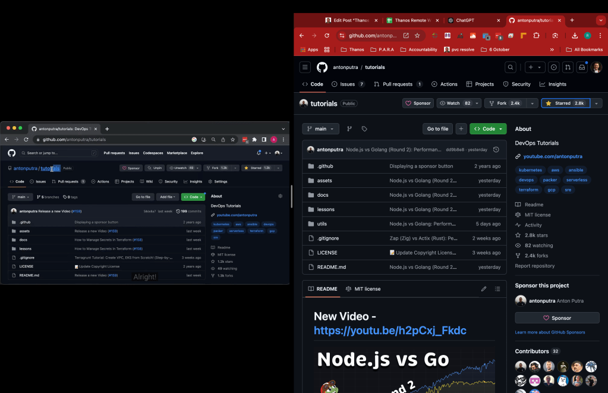Toggle the Unpin button in left window
This screenshot has width=608, height=393.
click(x=155, y=168)
